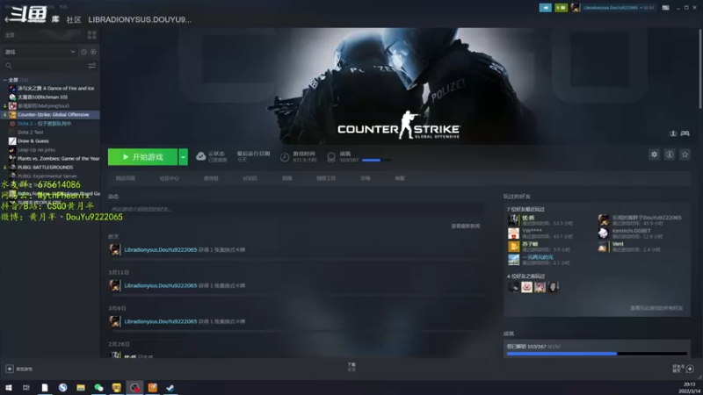Click the lower achievements 103/167 progress bar
703x395 pixels.
click(597, 354)
